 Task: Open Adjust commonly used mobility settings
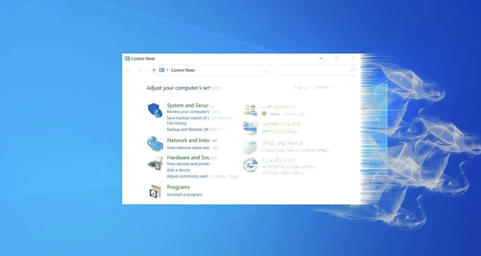[x=202, y=176]
